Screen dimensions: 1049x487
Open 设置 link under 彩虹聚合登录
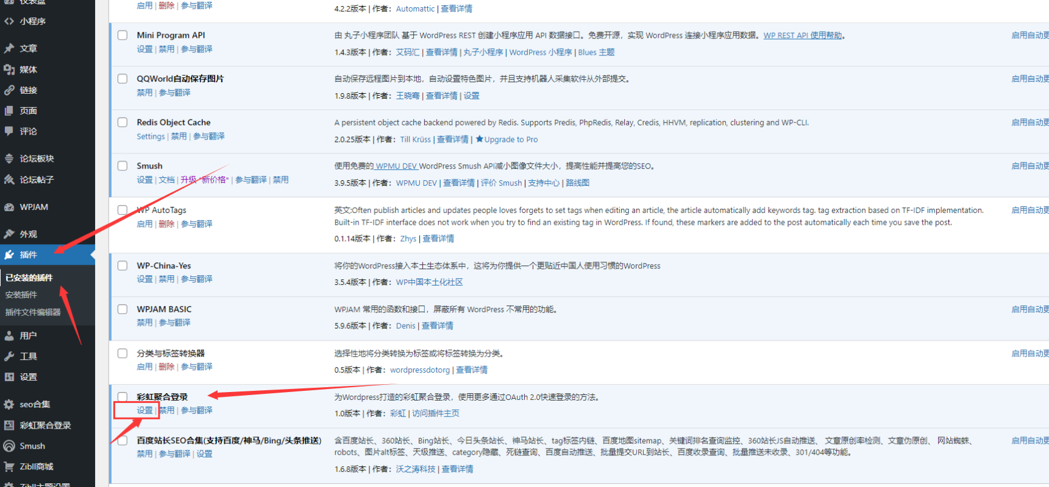[x=144, y=410]
